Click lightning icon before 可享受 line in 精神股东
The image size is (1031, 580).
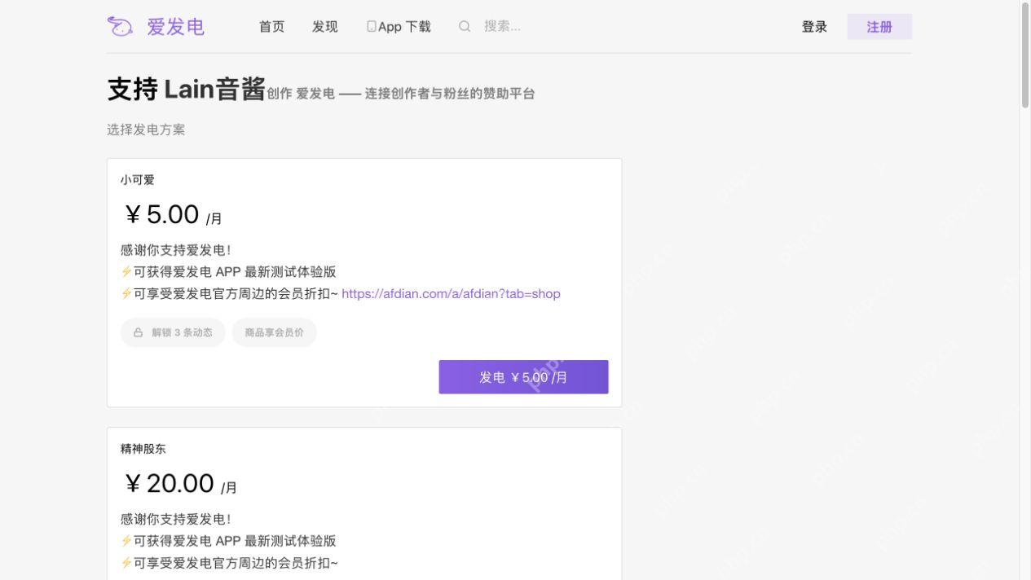coord(126,563)
